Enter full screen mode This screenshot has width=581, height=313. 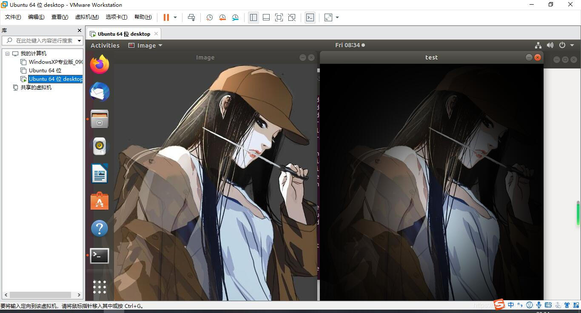[279, 17]
